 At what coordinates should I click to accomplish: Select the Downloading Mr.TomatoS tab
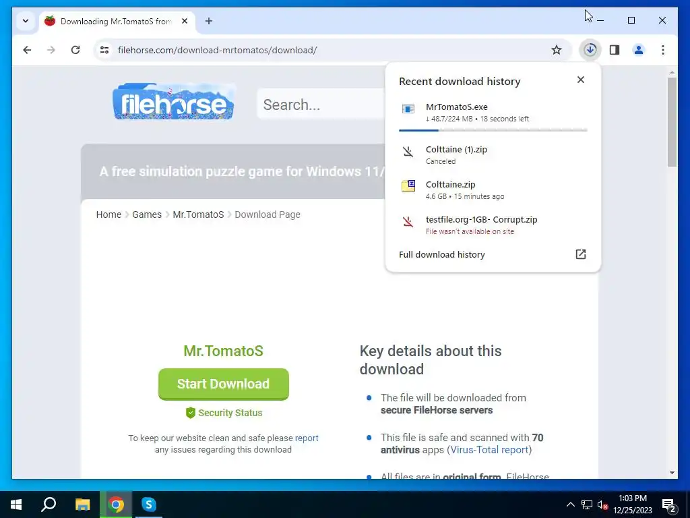point(117,21)
